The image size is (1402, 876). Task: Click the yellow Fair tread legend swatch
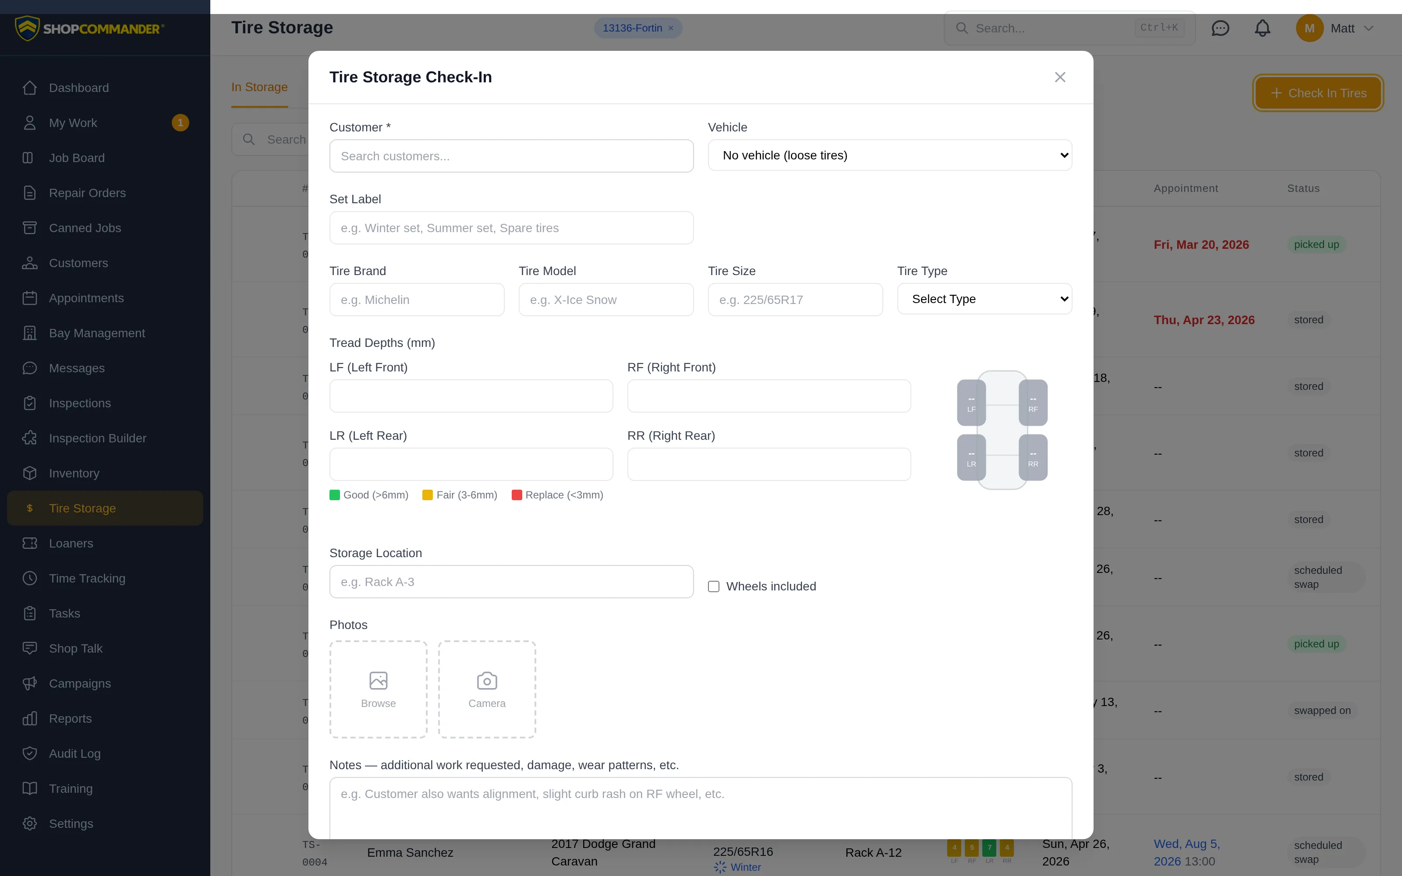[x=428, y=495]
